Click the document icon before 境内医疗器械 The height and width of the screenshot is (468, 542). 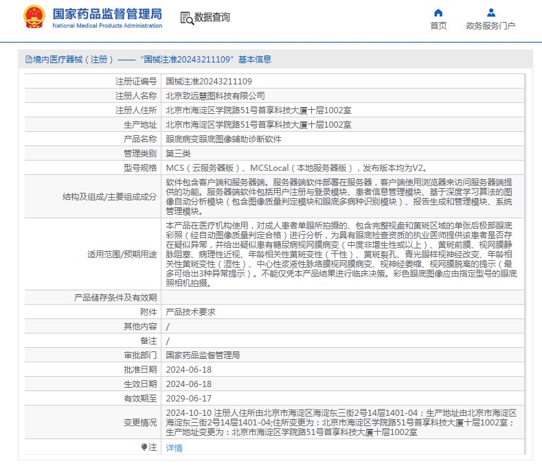[x=29, y=60]
